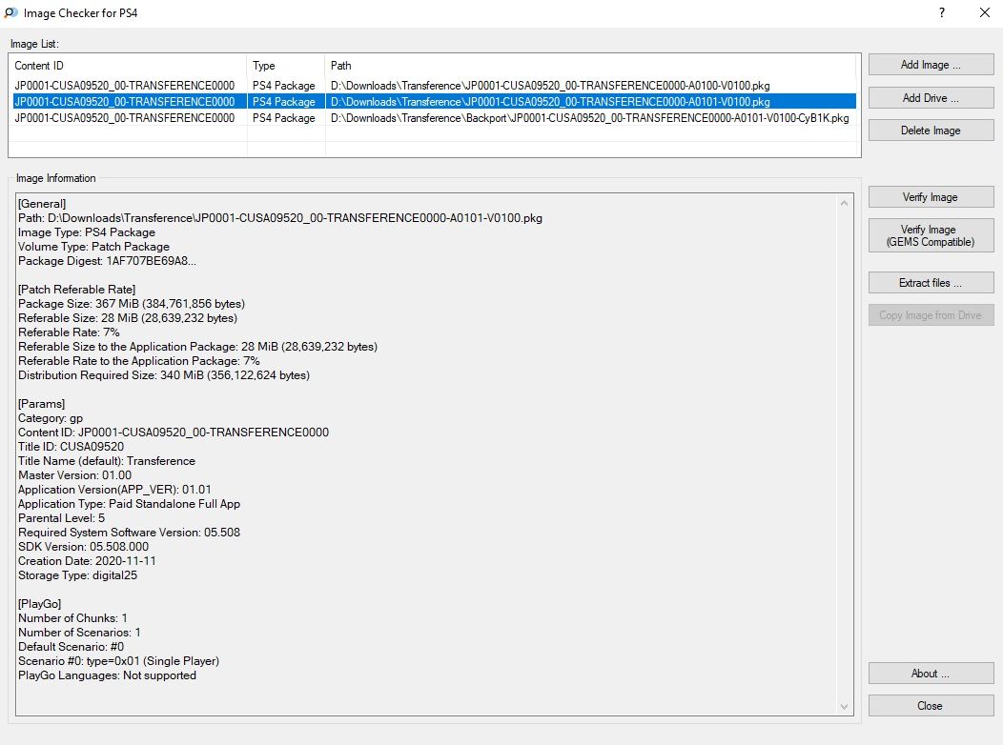Click the Add Image button
This screenshot has width=1003, height=745.
[x=931, y=65]
